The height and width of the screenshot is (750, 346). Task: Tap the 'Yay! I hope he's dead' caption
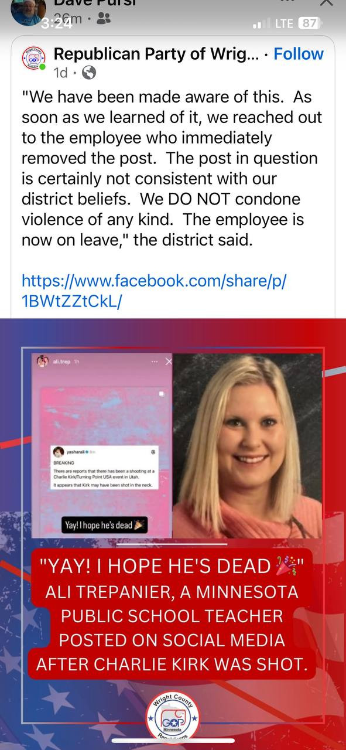[105, 525]
